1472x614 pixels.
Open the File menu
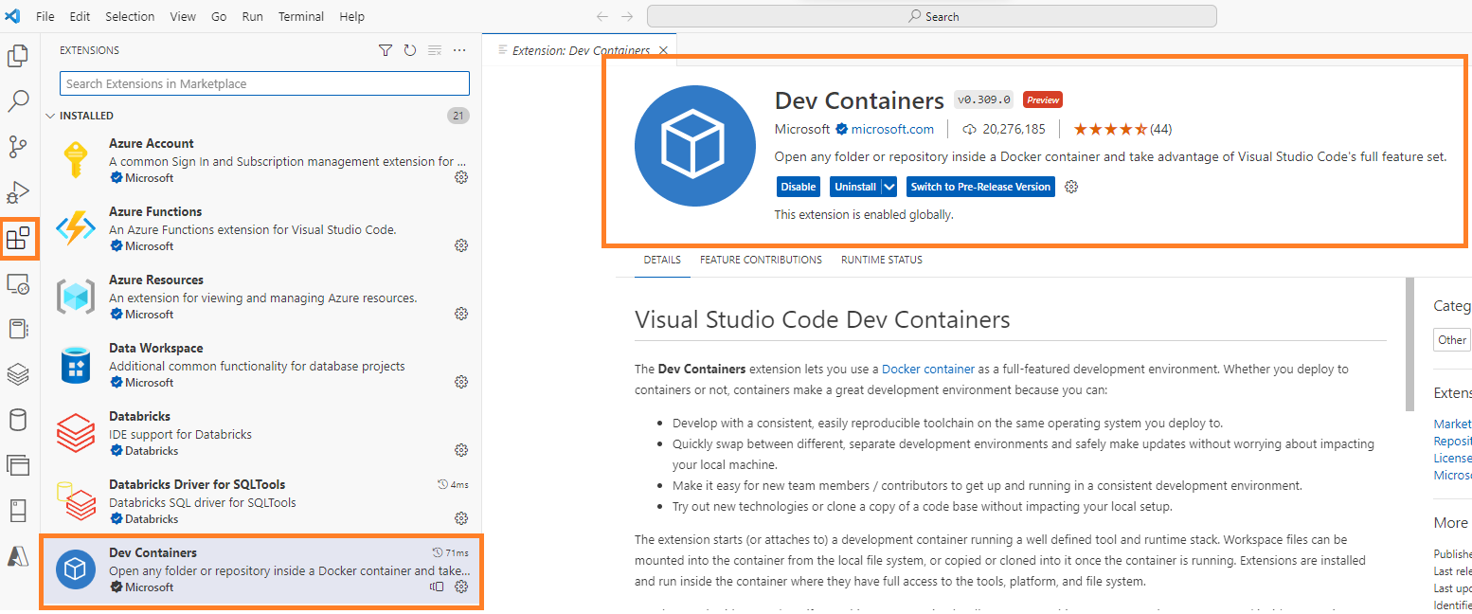tap(45, 16)
